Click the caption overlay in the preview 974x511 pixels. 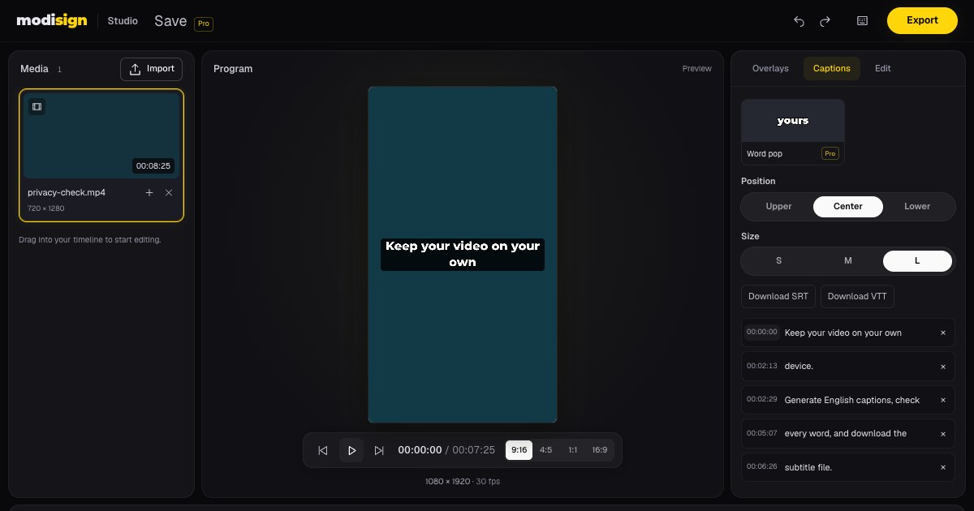click(463, 254)
